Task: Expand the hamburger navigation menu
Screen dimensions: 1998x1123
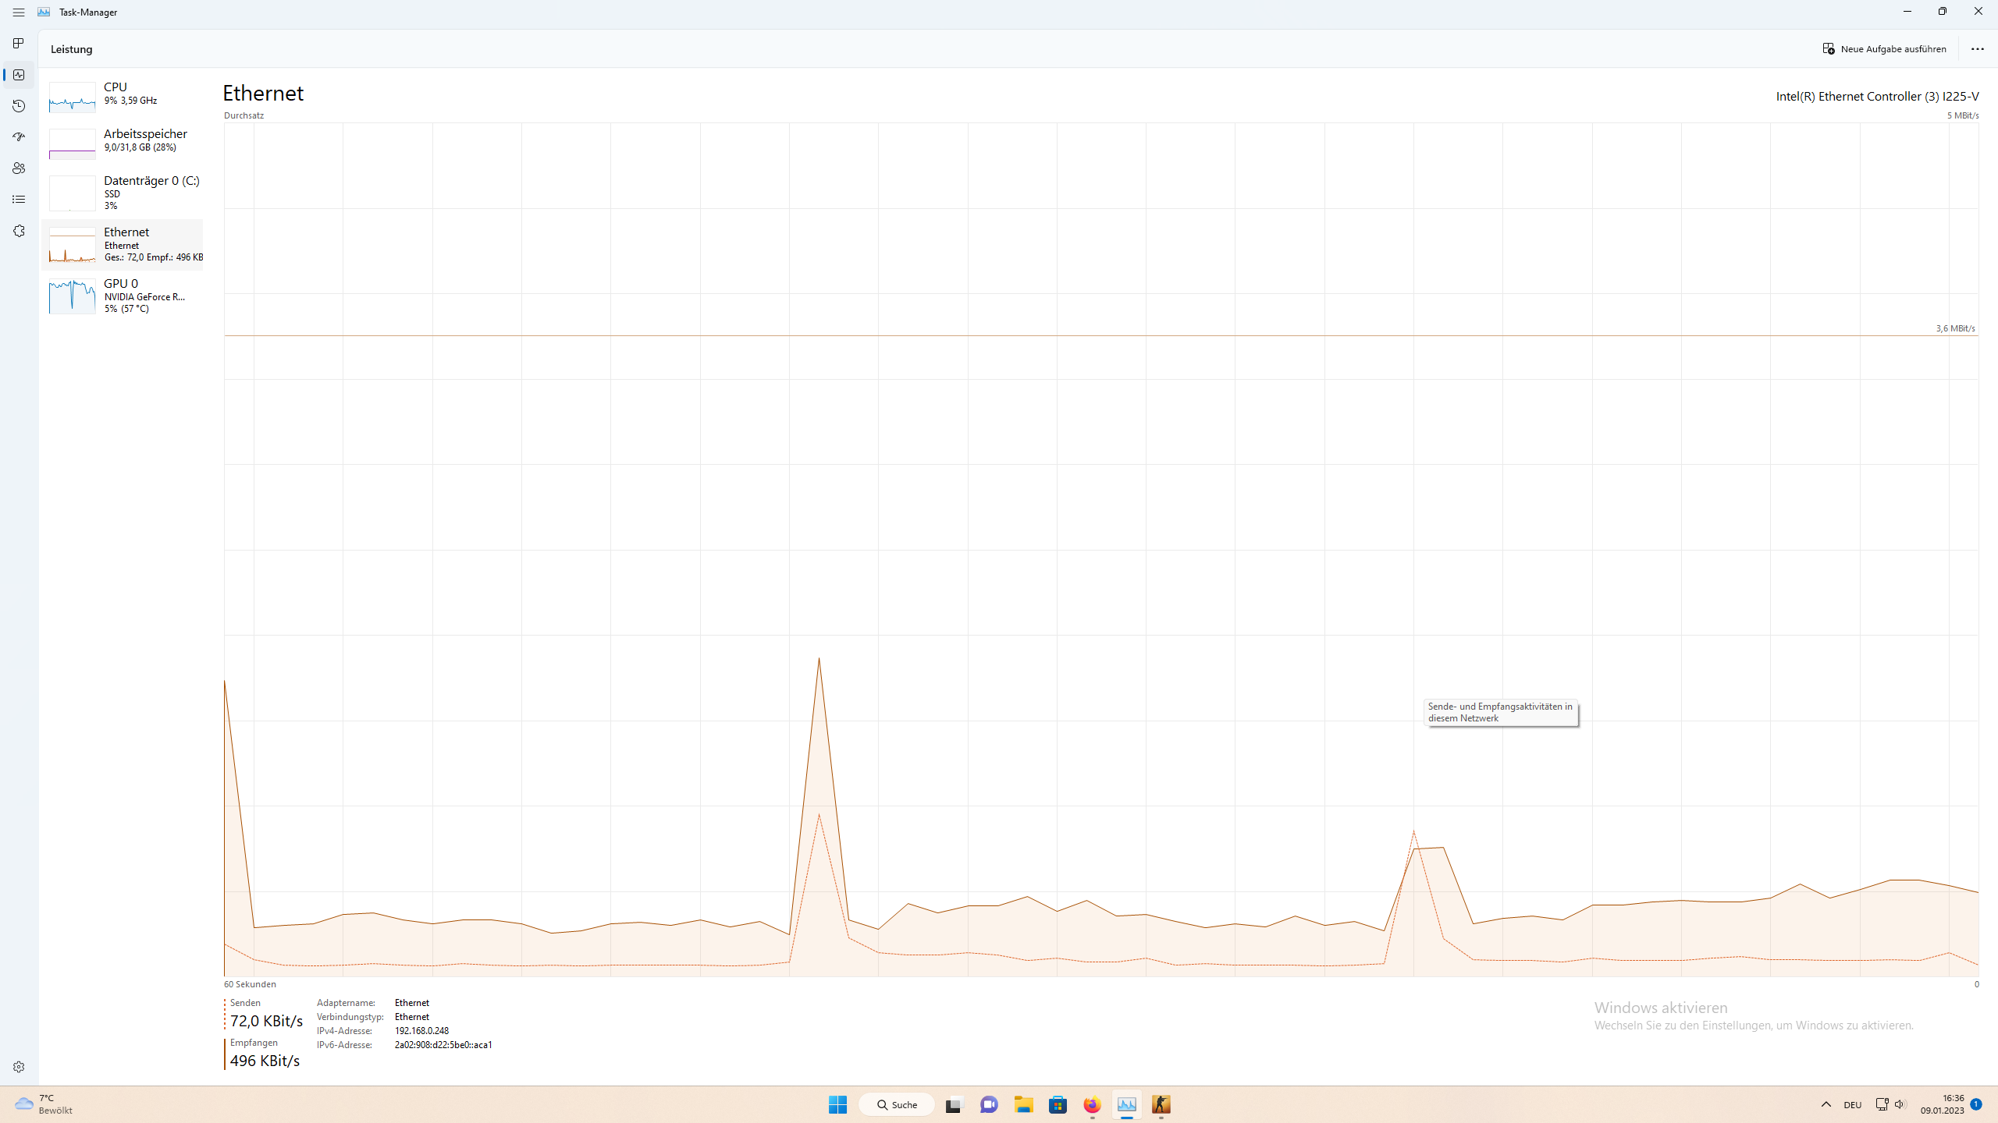Action: (x=19, y=12)
